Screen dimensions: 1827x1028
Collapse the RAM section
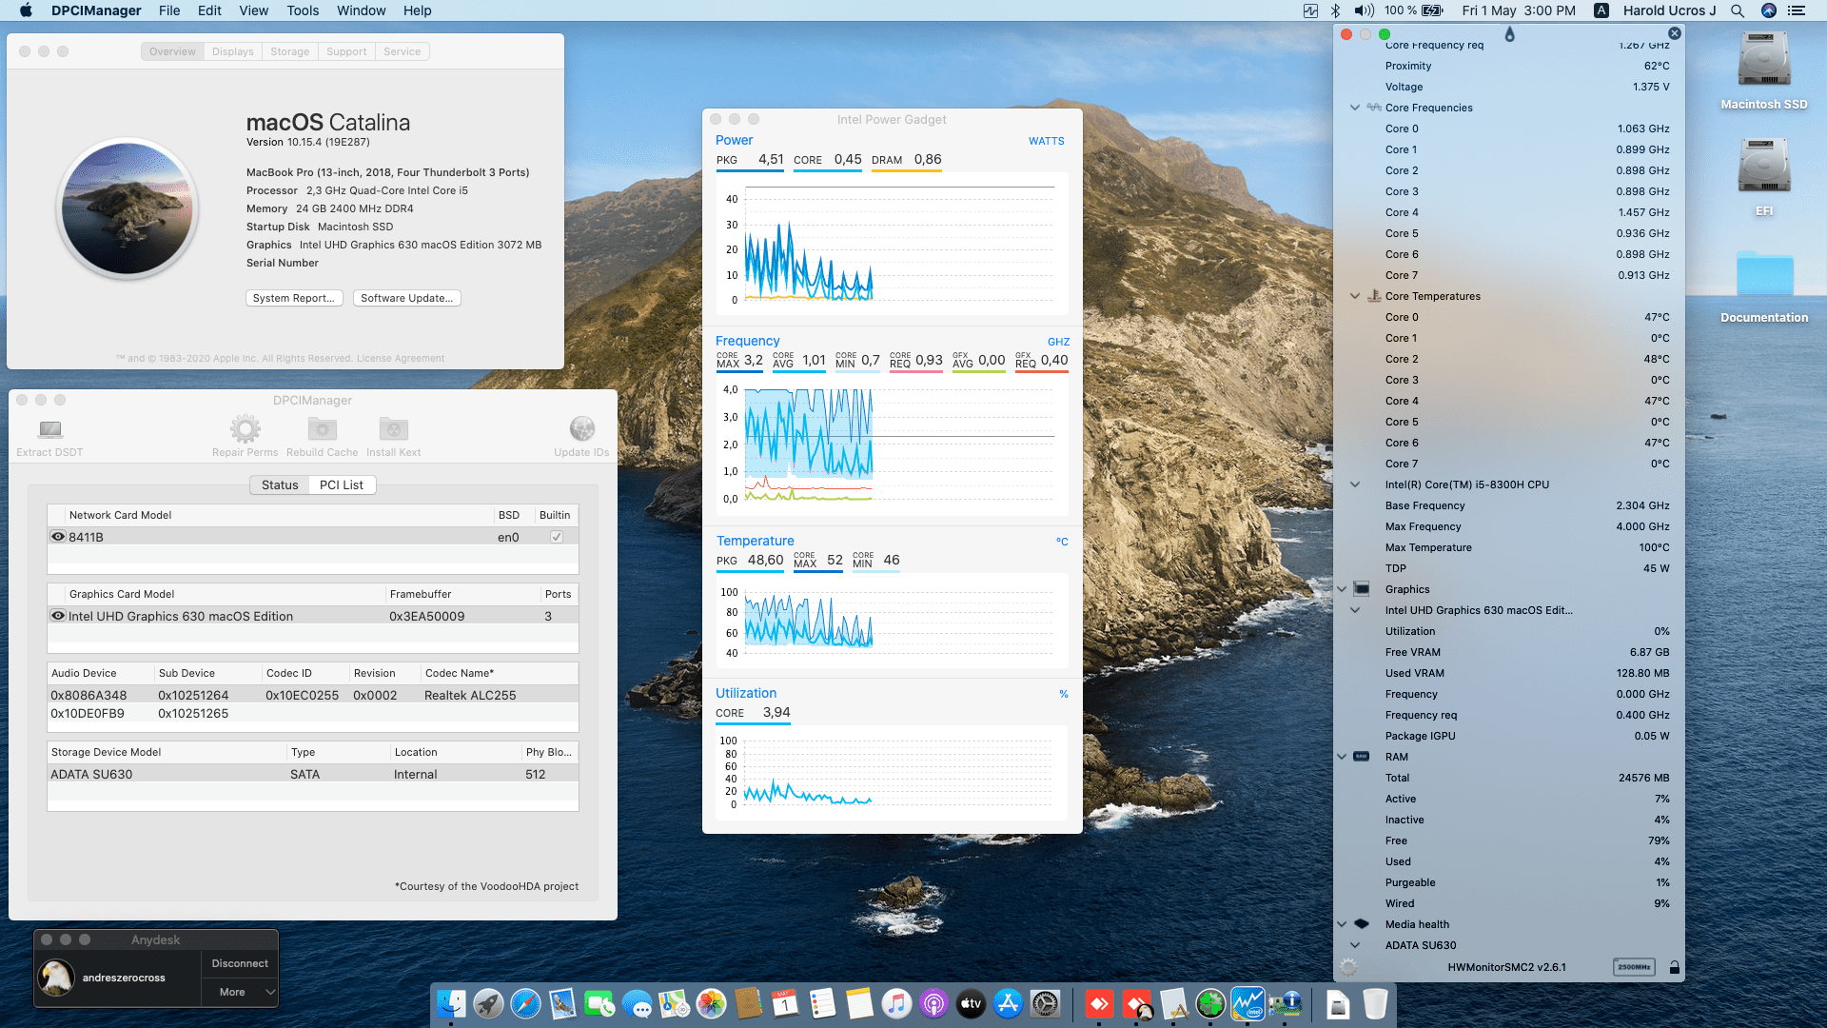click(x=1342, y=757)
